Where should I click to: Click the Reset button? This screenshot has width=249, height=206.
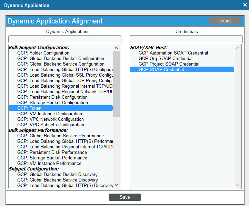click(225, 21)
